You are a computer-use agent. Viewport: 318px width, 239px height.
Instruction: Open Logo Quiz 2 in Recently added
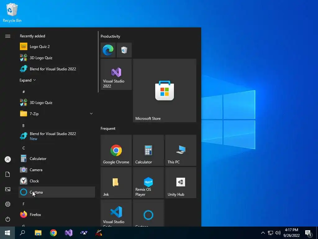coord(57,47)
